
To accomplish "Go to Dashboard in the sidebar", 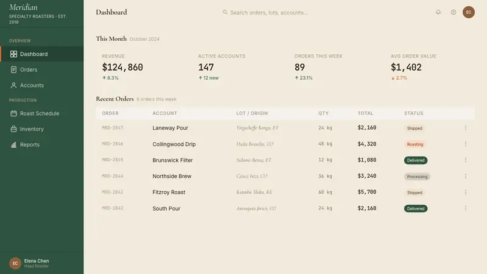I will coord(42,54).
